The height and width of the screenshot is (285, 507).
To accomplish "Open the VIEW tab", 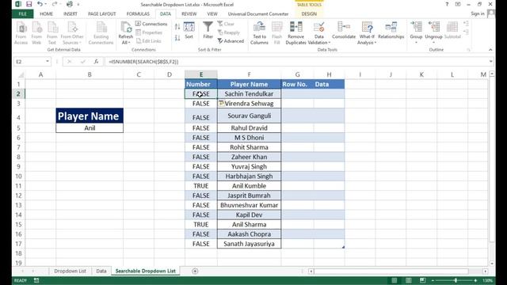I will click(212, 14).
